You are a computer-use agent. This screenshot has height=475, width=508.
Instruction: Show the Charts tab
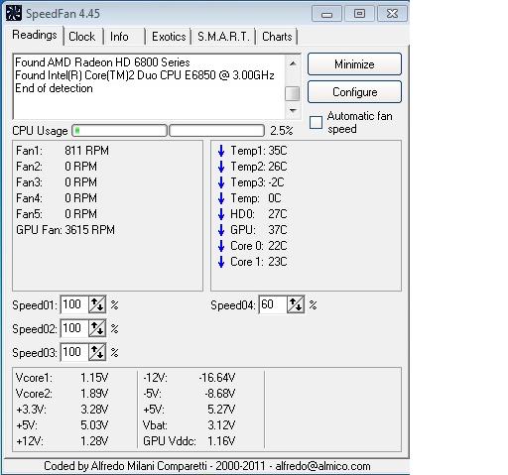point(277,37)
